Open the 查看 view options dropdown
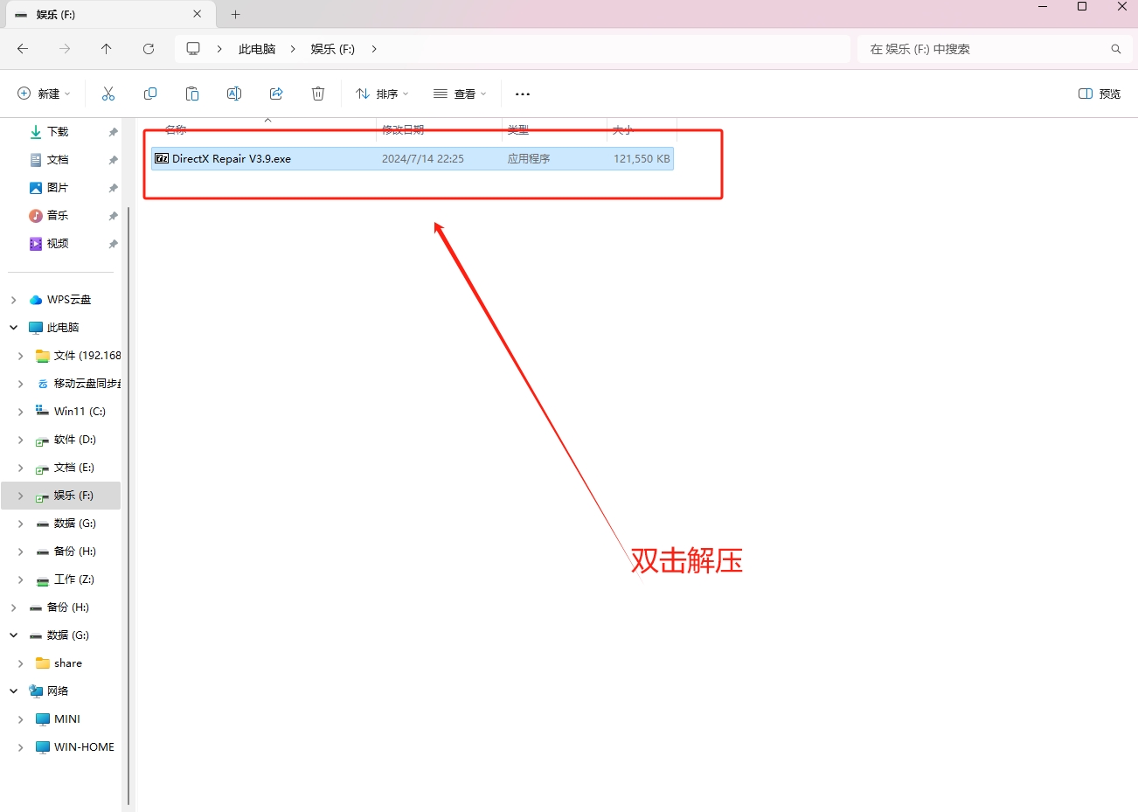Screen dimensions: 1138x812 pyautogui.click(x=460, y=94)
